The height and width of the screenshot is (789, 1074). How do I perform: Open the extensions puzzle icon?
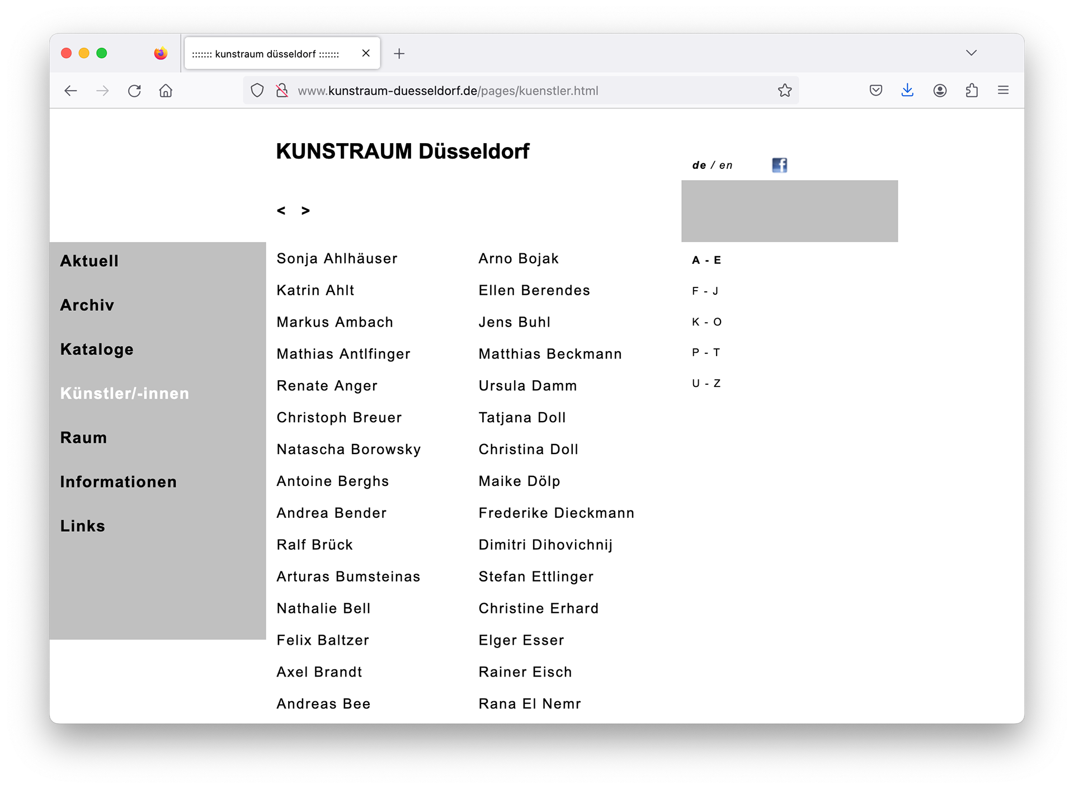point(972,91)
